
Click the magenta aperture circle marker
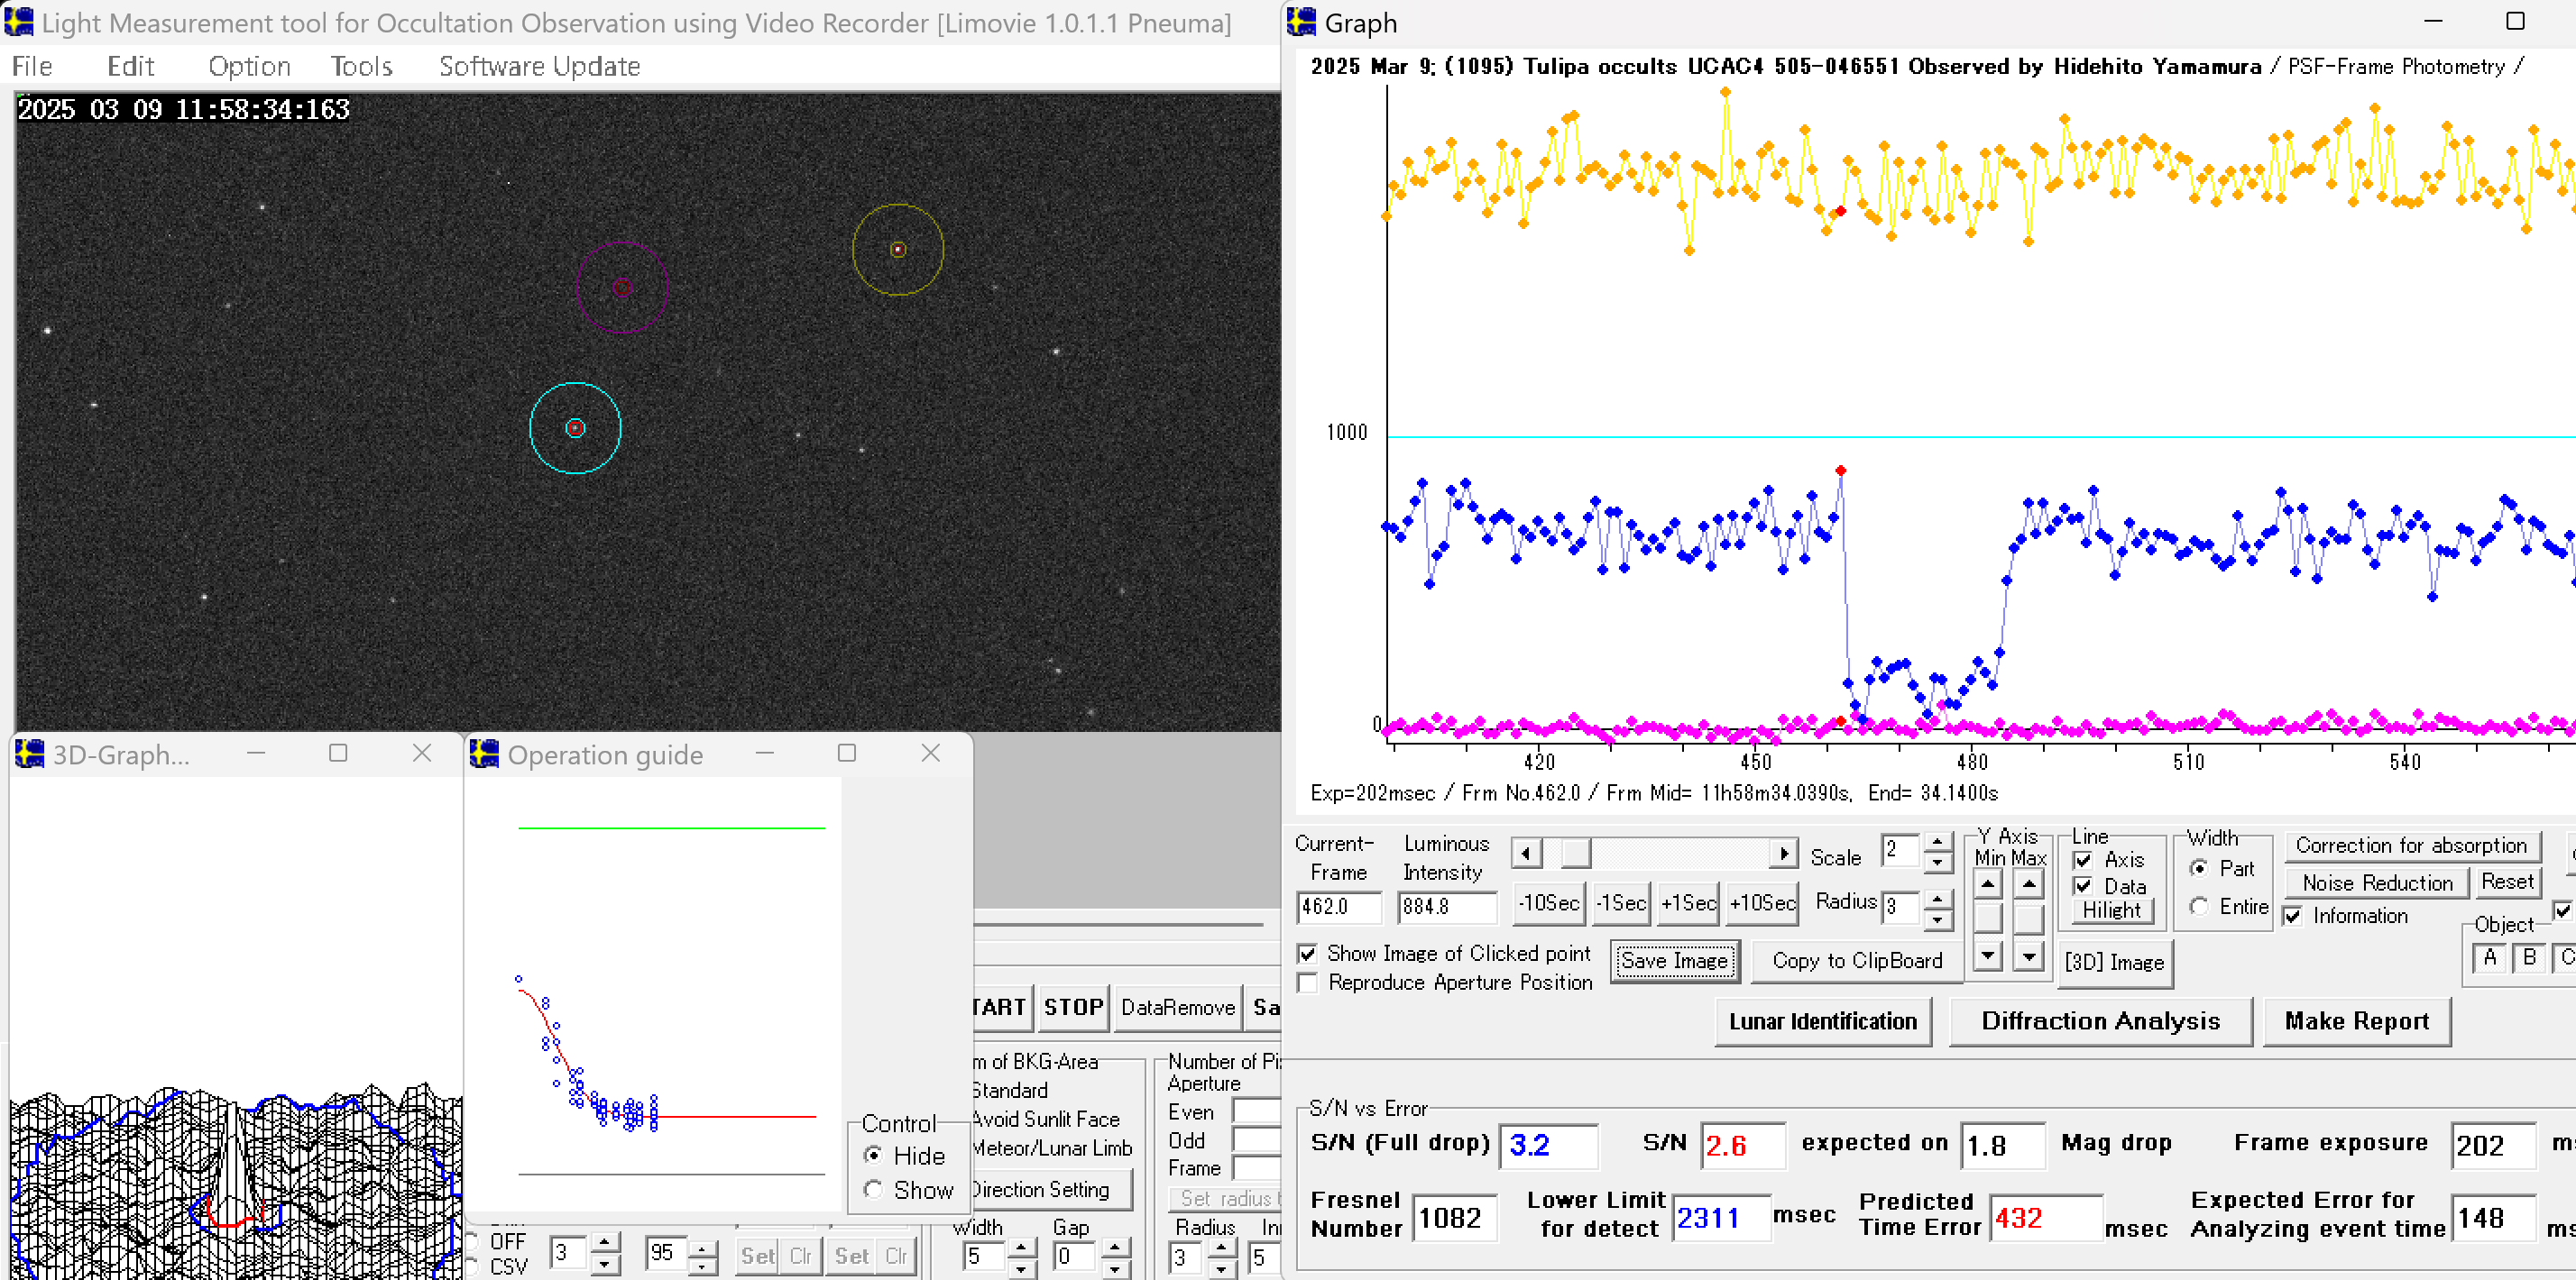(622, 288)
